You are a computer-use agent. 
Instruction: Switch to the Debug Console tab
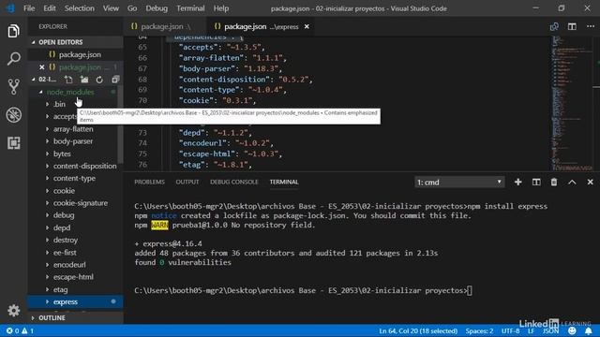pyautogui.click(x=234, y=183)
